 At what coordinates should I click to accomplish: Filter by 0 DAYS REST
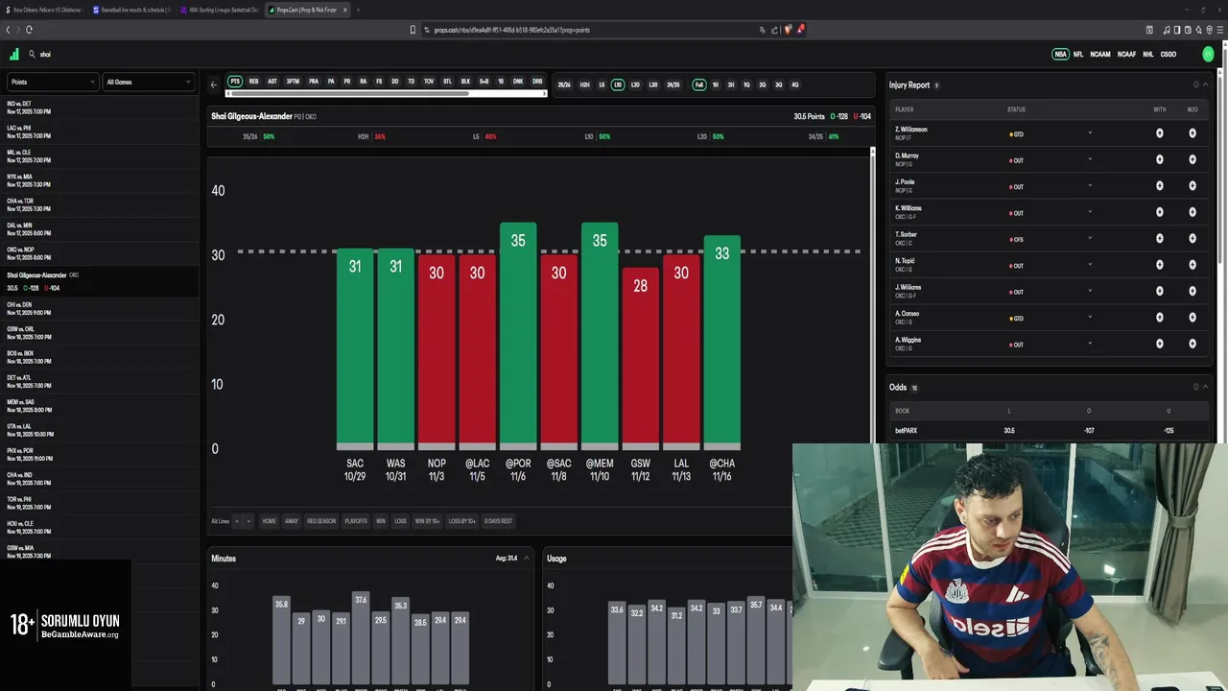coord(498,521)
